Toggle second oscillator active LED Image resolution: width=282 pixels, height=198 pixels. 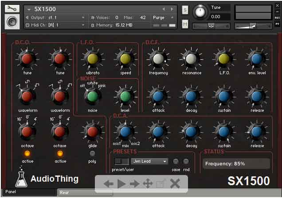(60, 153)
